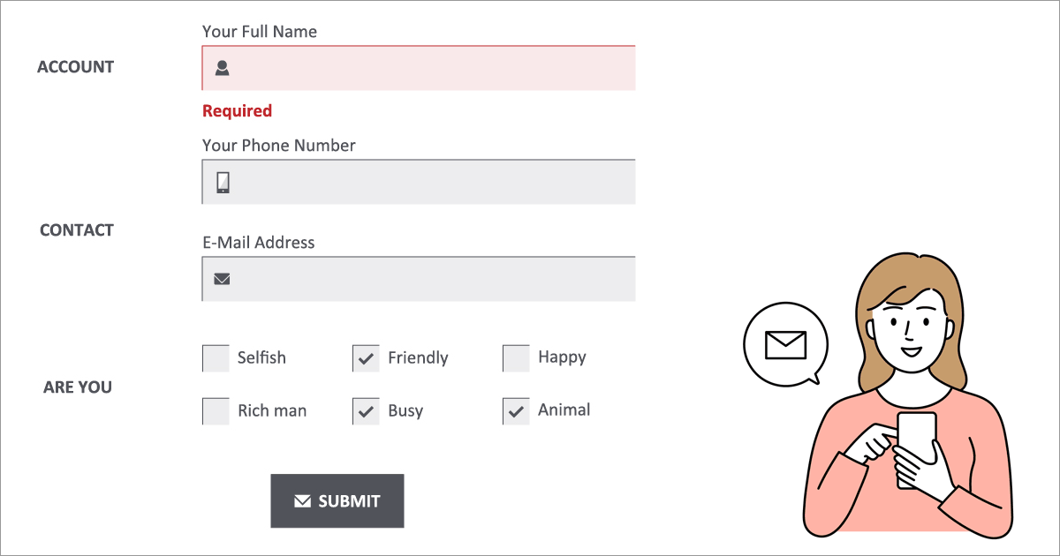This screenshot has width=1060, height=556.
Task: Click the CONTACT section label
Action: [x=77, y=230]
